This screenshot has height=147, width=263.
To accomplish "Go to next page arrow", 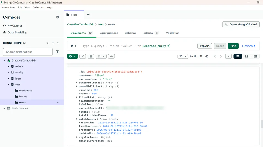I will (221, 56).
